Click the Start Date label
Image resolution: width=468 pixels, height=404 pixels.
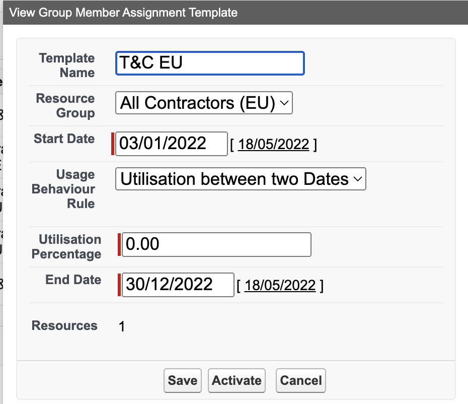pos(64,139)
